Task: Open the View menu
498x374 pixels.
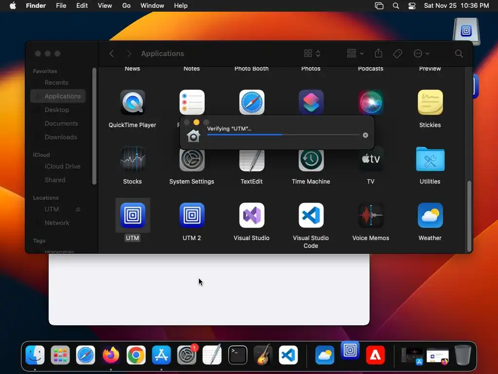Action: coord(105,6)
